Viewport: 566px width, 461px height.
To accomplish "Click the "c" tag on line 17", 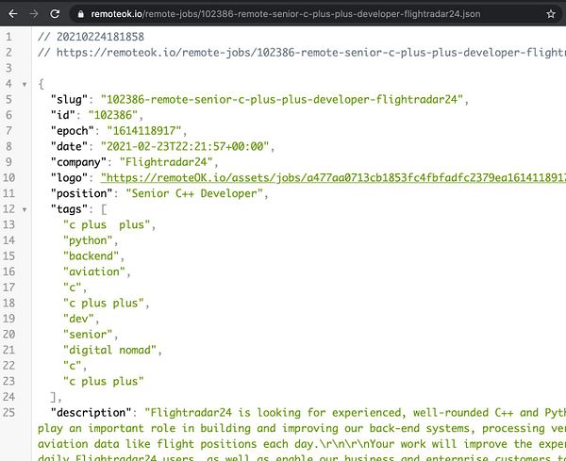I will coord(73,288).
